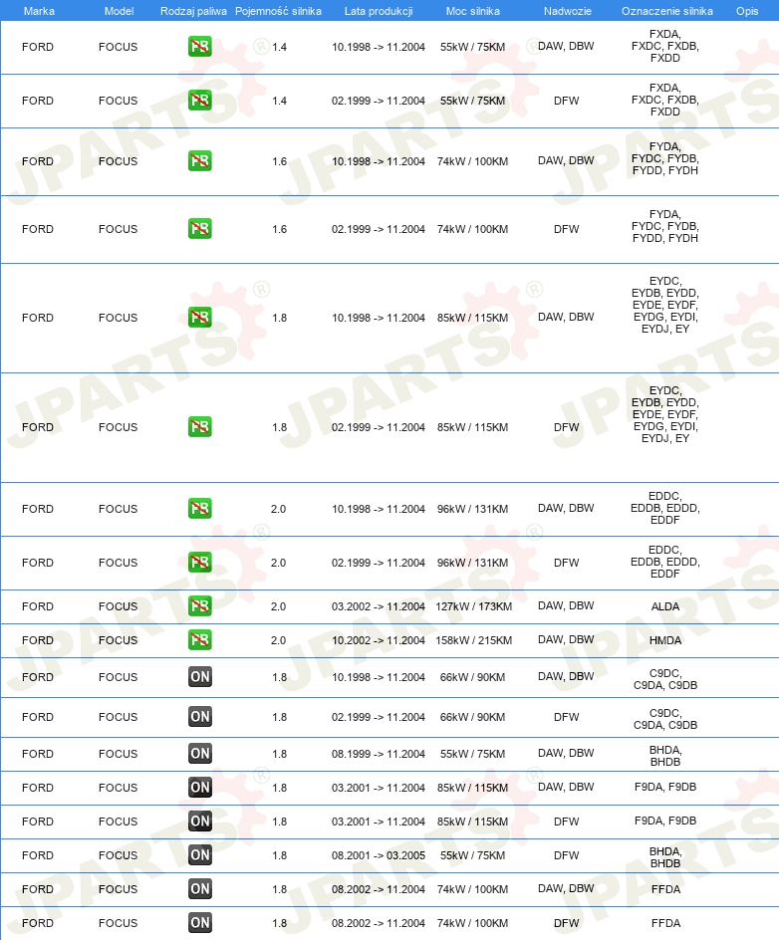Click the Lata produkcji column header
Image resolution: width=779 pixels, height=940 pixels.
click(x=379, y=11)
